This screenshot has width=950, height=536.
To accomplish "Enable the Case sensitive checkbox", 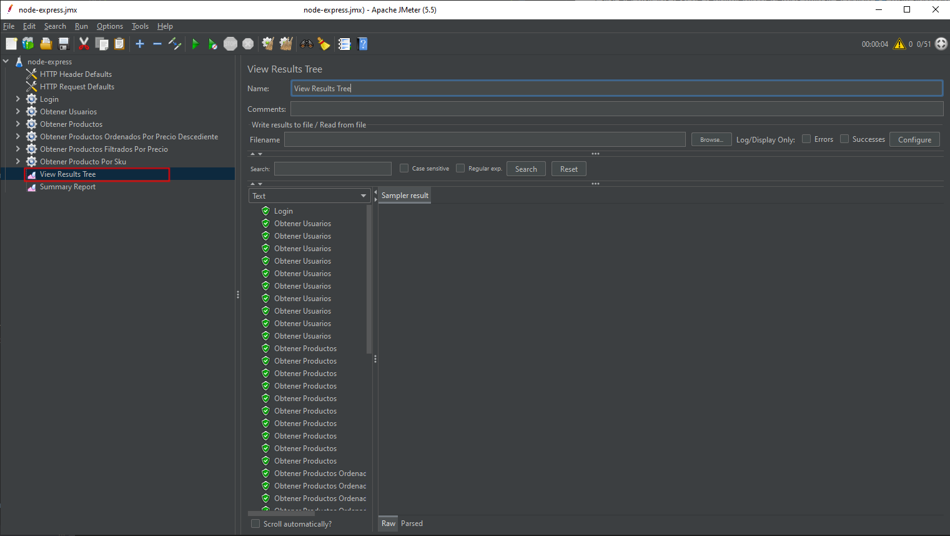I will click(x=404, y=168).
